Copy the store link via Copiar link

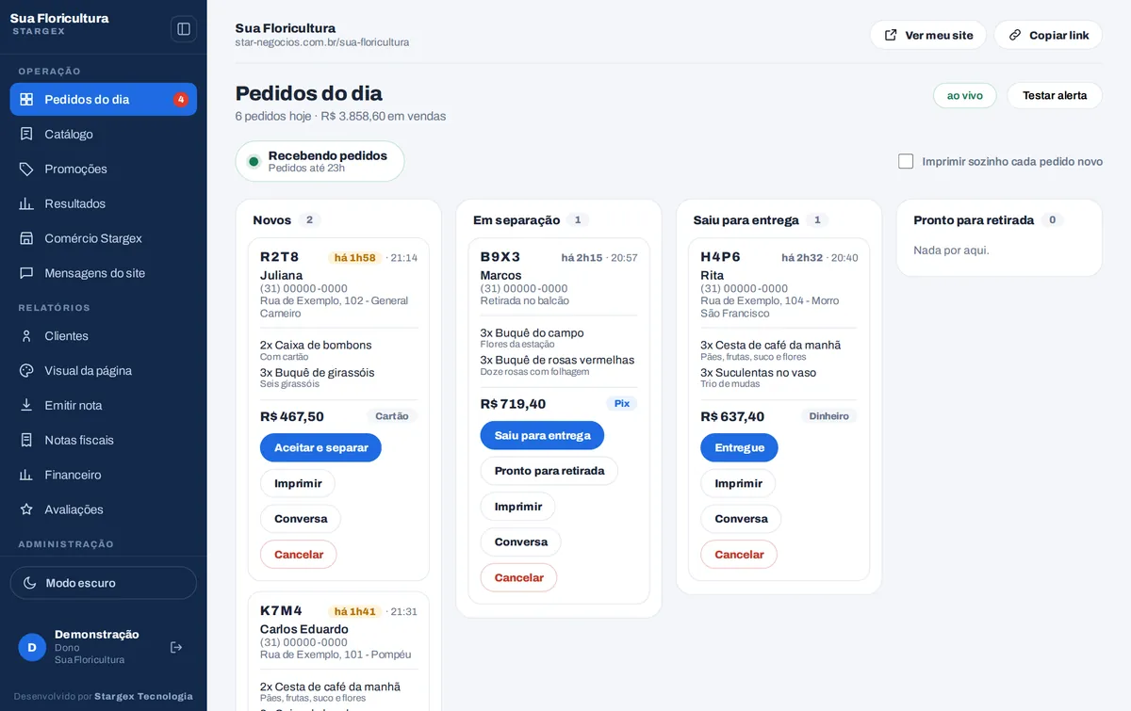pyautogui.click(x=1048, y=35)
